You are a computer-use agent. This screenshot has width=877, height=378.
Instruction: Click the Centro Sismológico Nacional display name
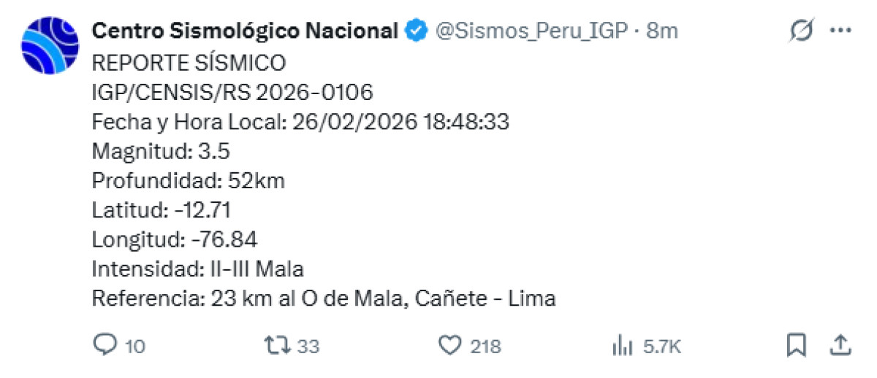(x=245, y=31)
